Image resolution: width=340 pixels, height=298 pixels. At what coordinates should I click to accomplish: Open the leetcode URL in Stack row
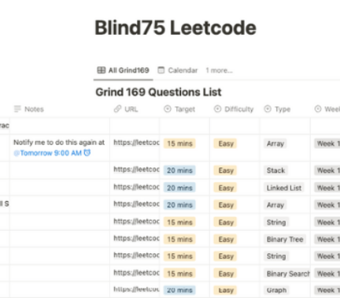coord(136,169)
